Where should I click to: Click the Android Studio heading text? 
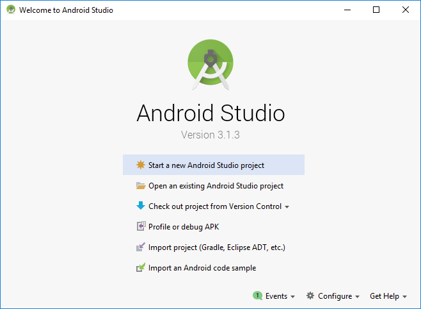pos(210,113)
